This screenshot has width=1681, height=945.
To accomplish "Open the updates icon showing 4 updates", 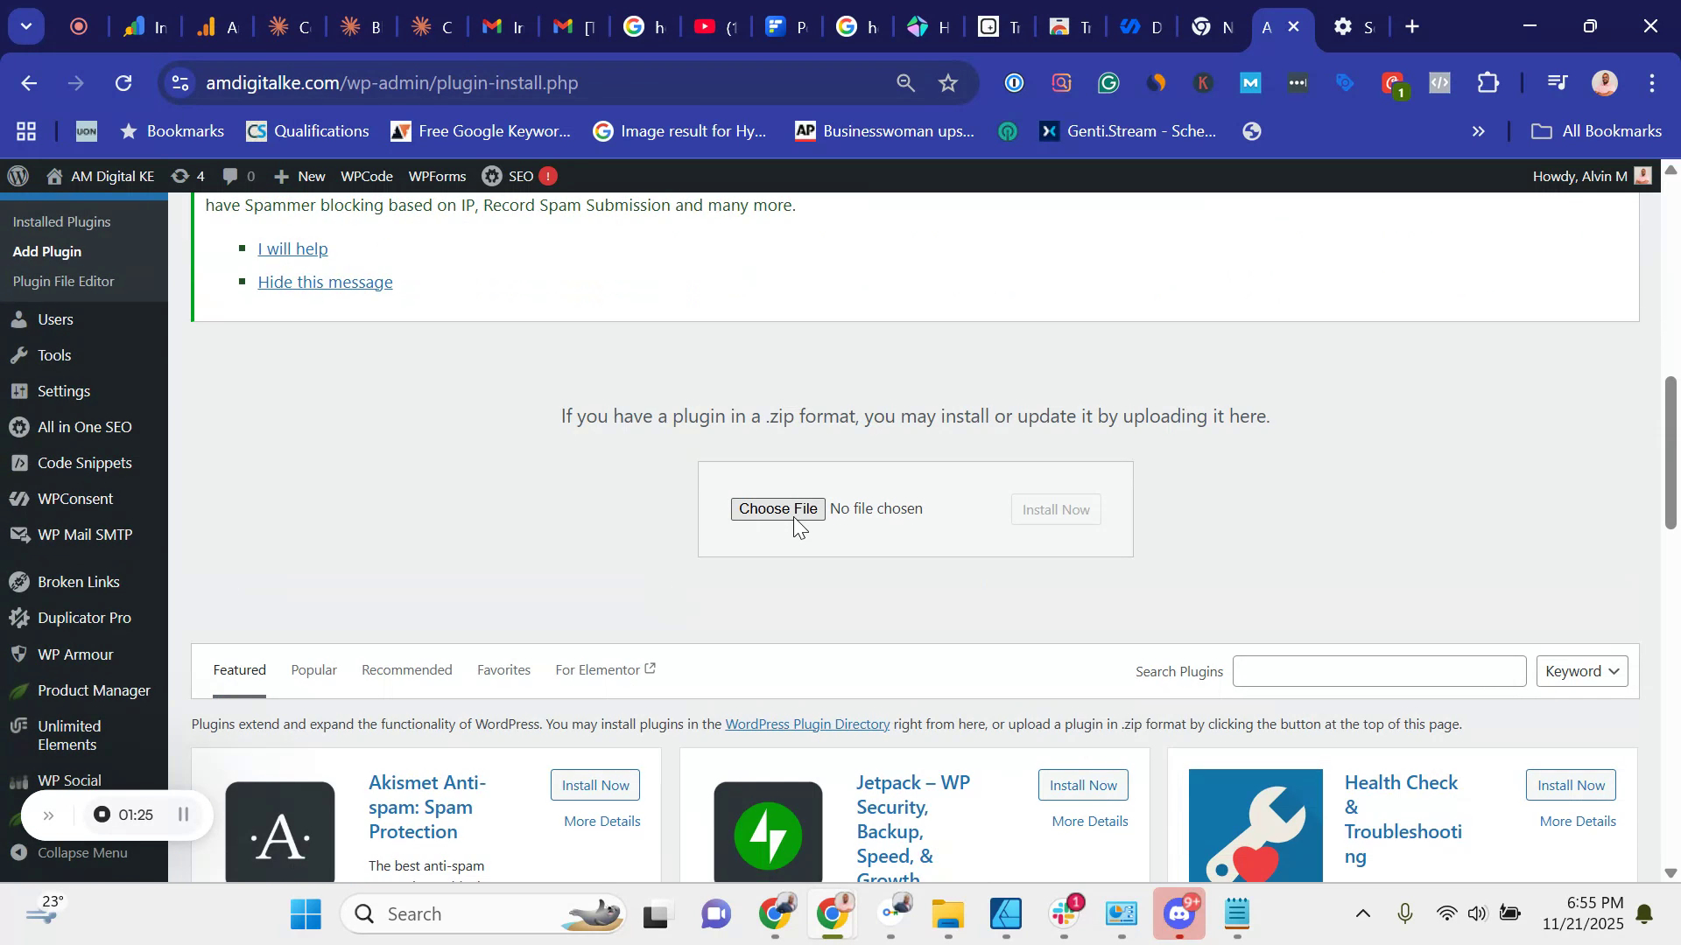I will click(186, 176).
